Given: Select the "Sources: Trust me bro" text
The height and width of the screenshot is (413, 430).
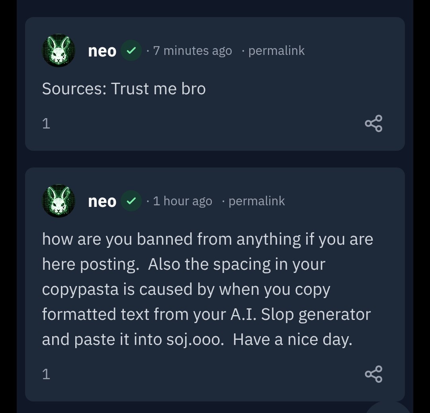Looking at the screenshot, I should (x=124, y=89).
